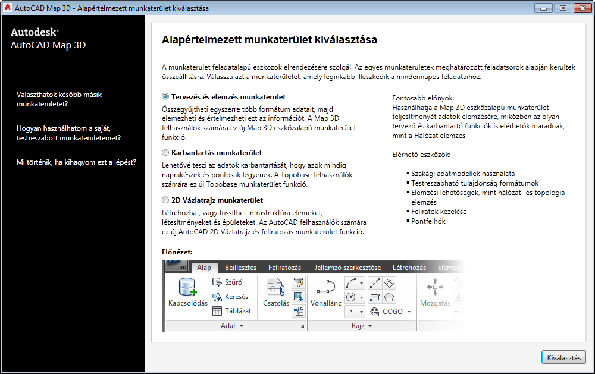The width and height of the screenshot is (595, 374).
Task: Click the 'Előnézet:' label
Action: click(177, 252)
